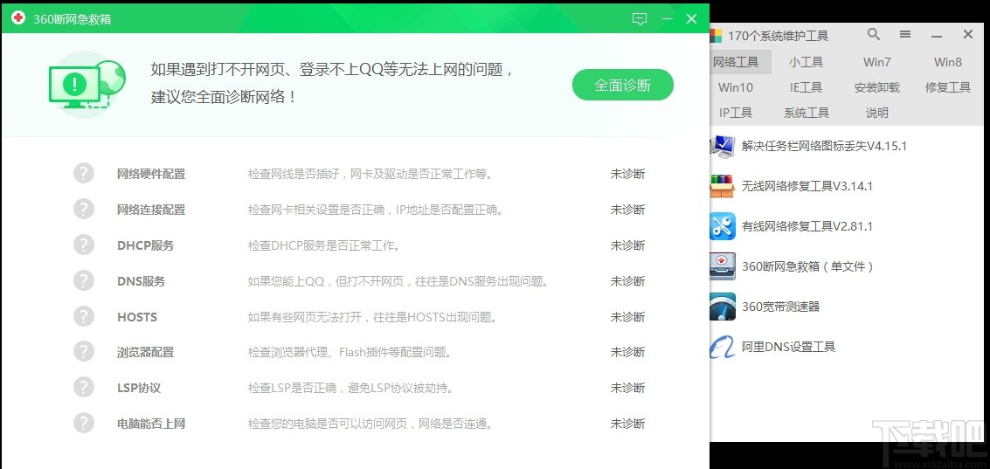
Task: Click DHCP服务 label
Action: (145, 245)
